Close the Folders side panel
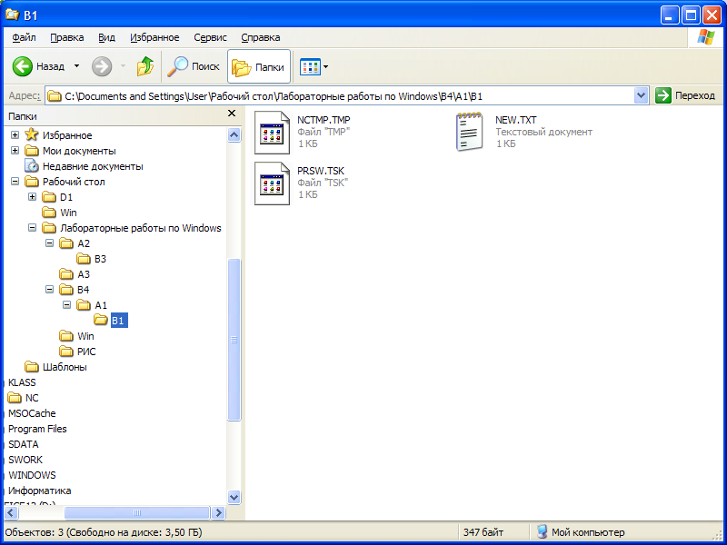This screenshot has height=545, width=727. coord(232,114)
